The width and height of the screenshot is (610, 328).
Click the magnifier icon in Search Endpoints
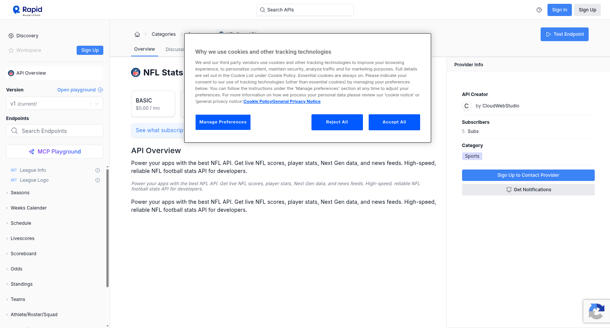pyautogui.click(x=14, y=131)
